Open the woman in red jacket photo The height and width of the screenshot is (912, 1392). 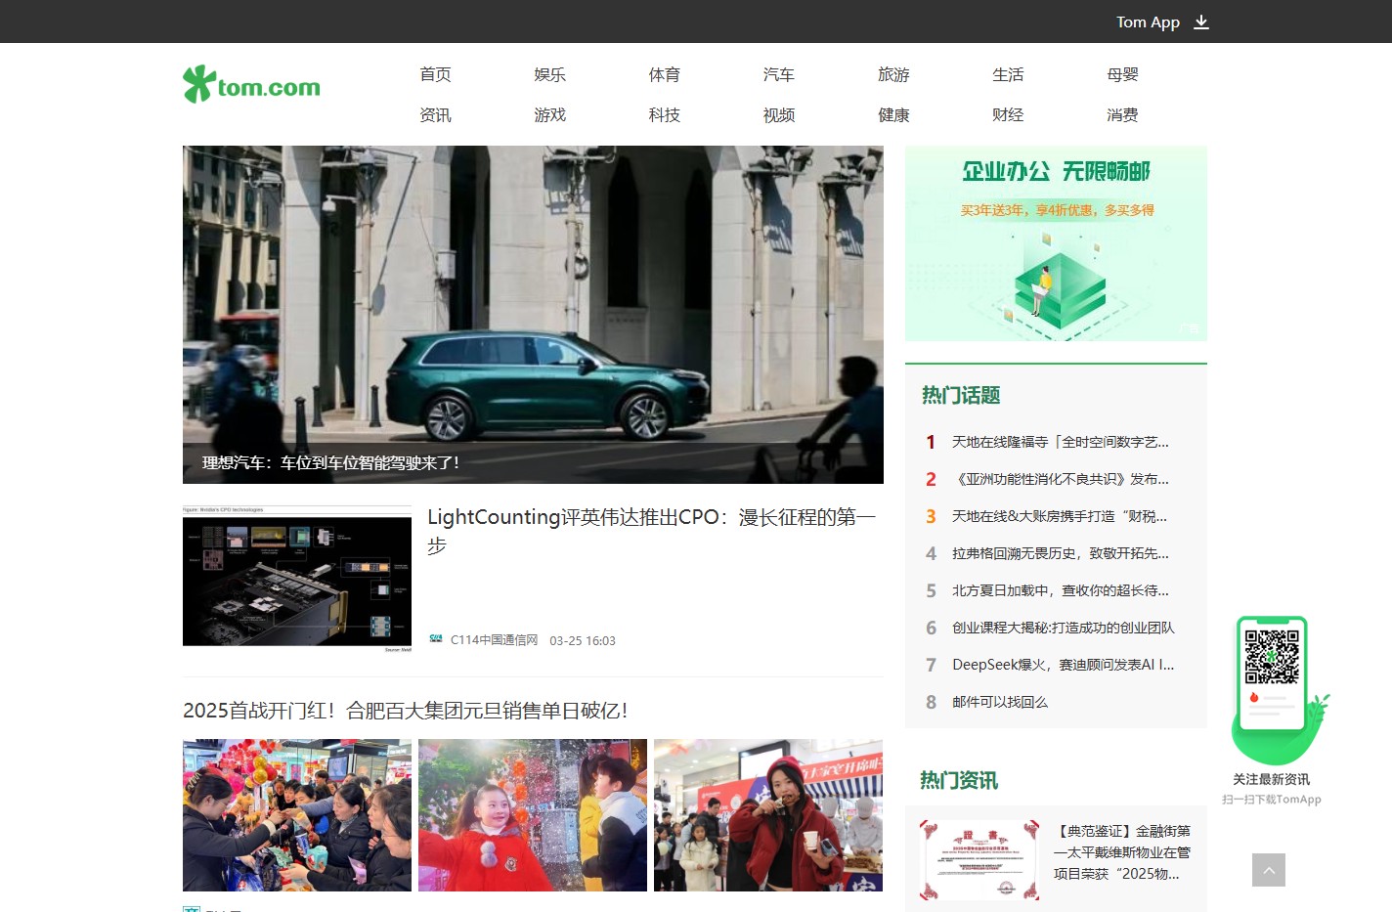pos(768,815)
